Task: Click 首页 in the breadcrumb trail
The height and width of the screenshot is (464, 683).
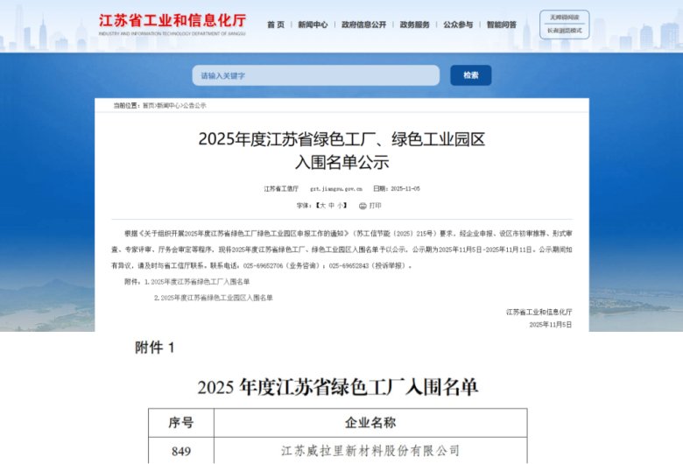Action: (x=149, y=105)
